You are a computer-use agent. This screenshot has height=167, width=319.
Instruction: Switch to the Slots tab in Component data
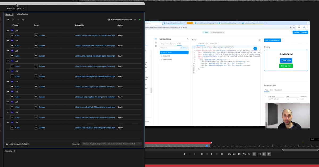(272, 90)
